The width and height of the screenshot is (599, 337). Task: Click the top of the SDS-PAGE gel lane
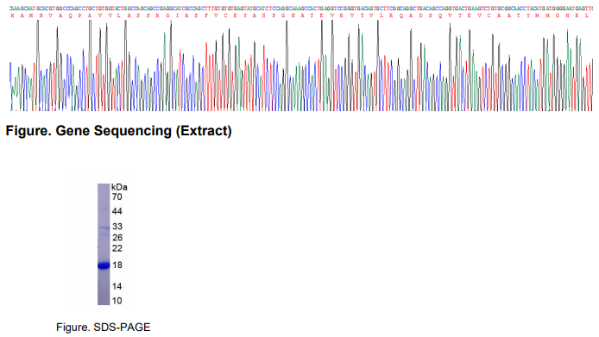104,186
